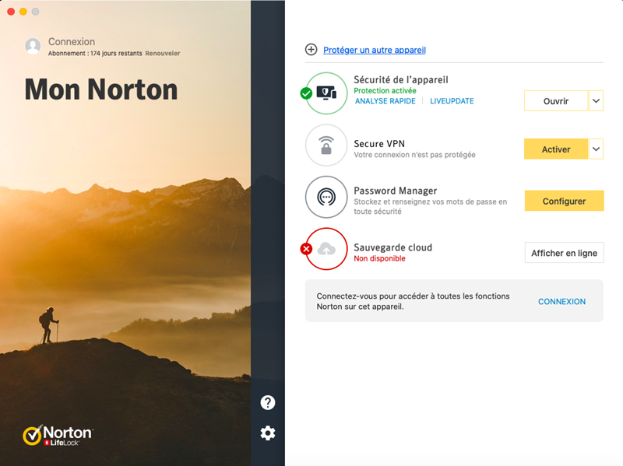
Task: Click the Norton LifeLock logo
Action: click(58, 435)
